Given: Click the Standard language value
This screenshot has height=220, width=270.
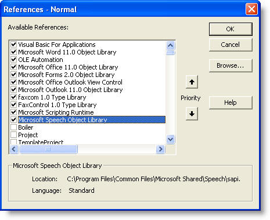Looking at the screenshot, I should 81,190.
